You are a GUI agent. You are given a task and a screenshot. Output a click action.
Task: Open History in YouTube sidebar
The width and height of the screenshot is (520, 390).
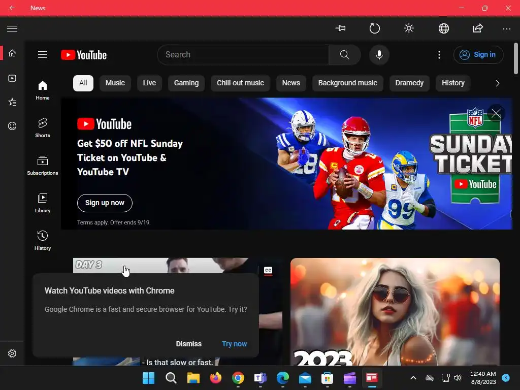pyautogui.click(x=43, y=240)
